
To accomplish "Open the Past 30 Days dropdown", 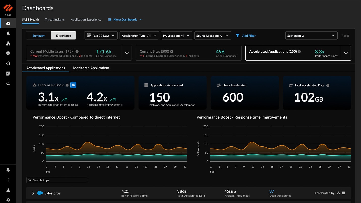I will [x=101, y=36].
